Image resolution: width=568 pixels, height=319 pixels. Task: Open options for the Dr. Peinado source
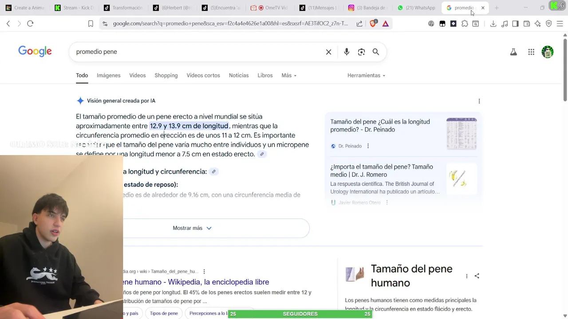[368, 146]
